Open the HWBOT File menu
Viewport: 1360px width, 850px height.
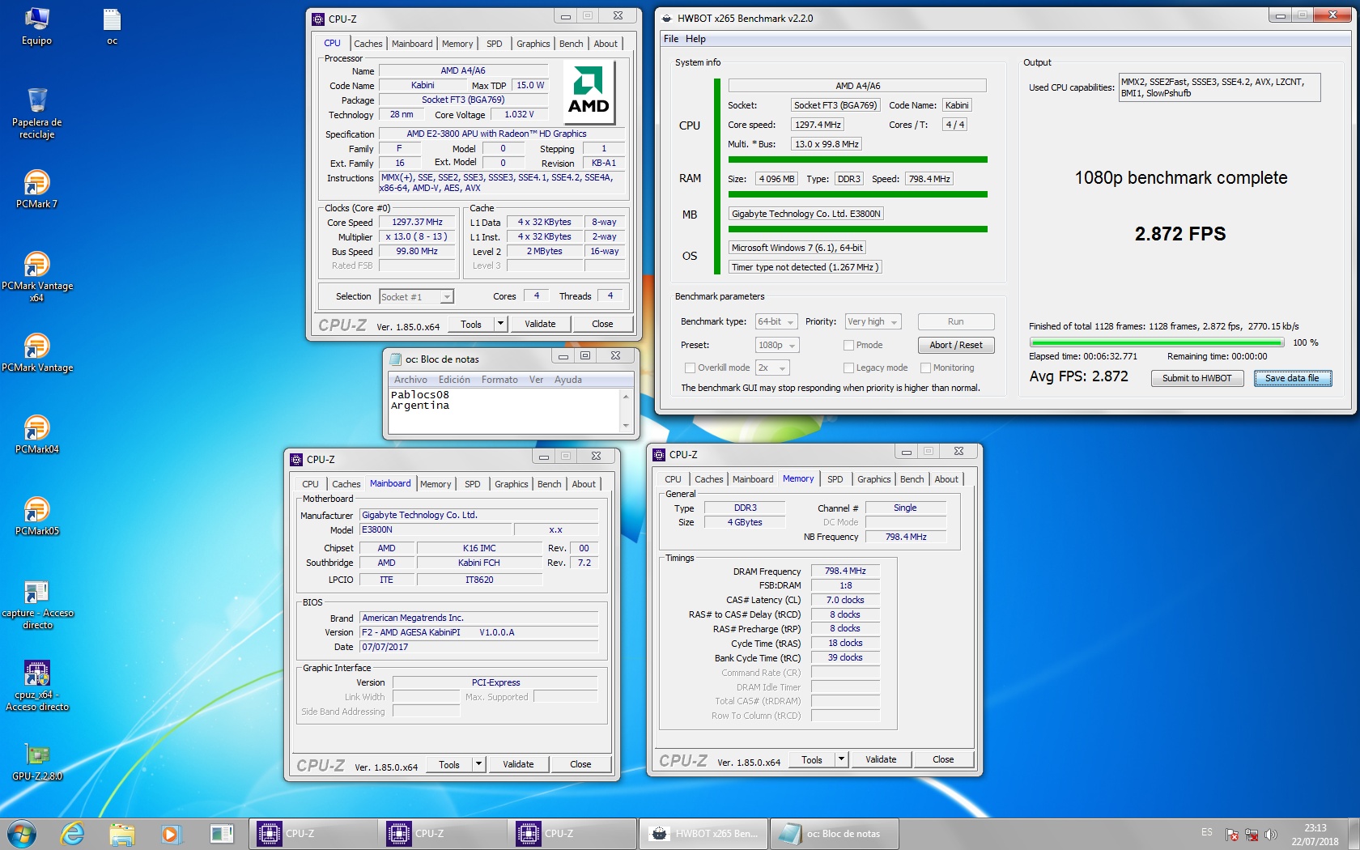point(671,39)
